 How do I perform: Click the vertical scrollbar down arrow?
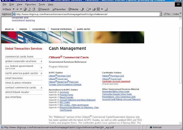[181, 123]
